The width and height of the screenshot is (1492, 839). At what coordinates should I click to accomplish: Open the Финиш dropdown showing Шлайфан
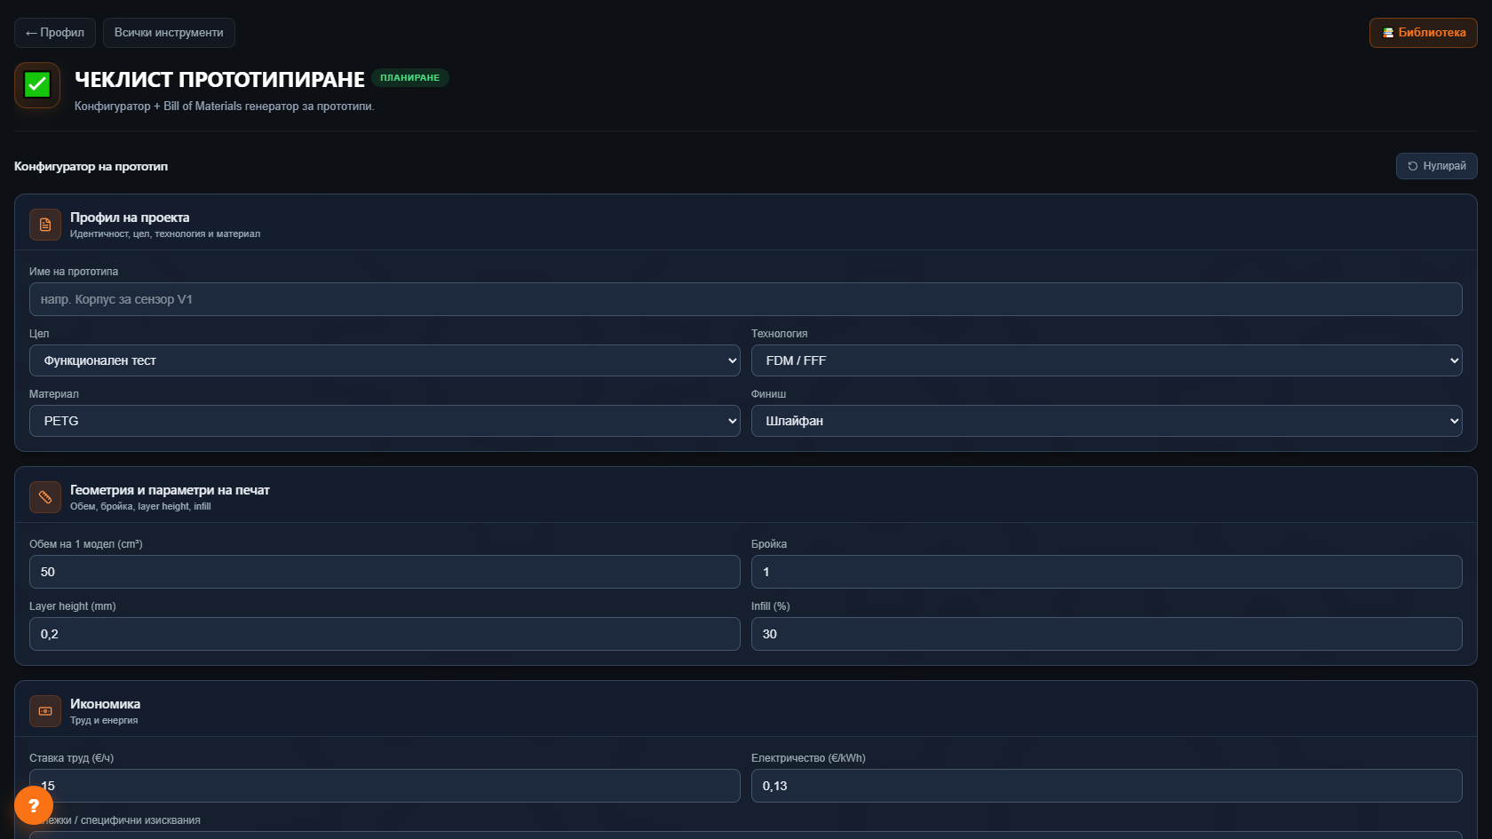(1107, 421)
